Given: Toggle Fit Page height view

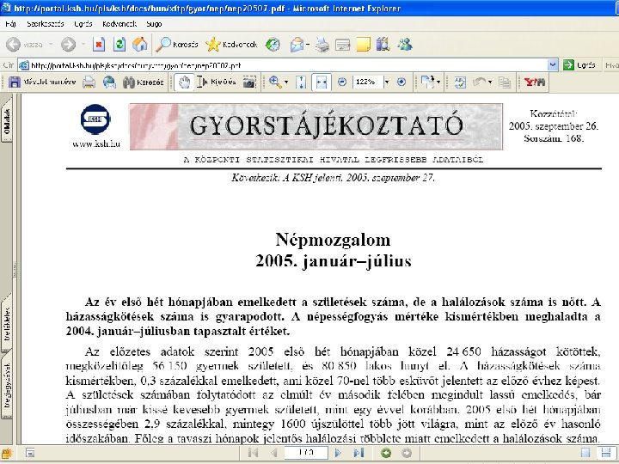Looking at the screenshot, I should 301,82.
